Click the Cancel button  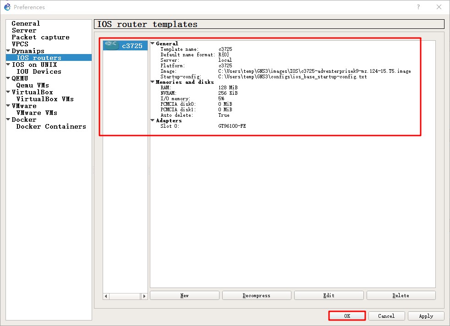(386, 316)
